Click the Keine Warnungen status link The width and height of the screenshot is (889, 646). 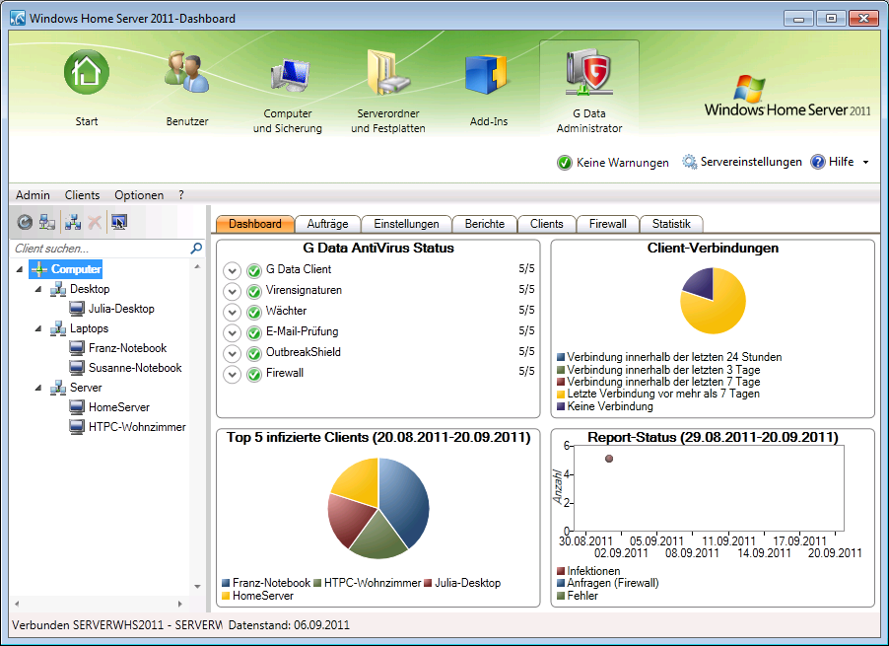612,163
